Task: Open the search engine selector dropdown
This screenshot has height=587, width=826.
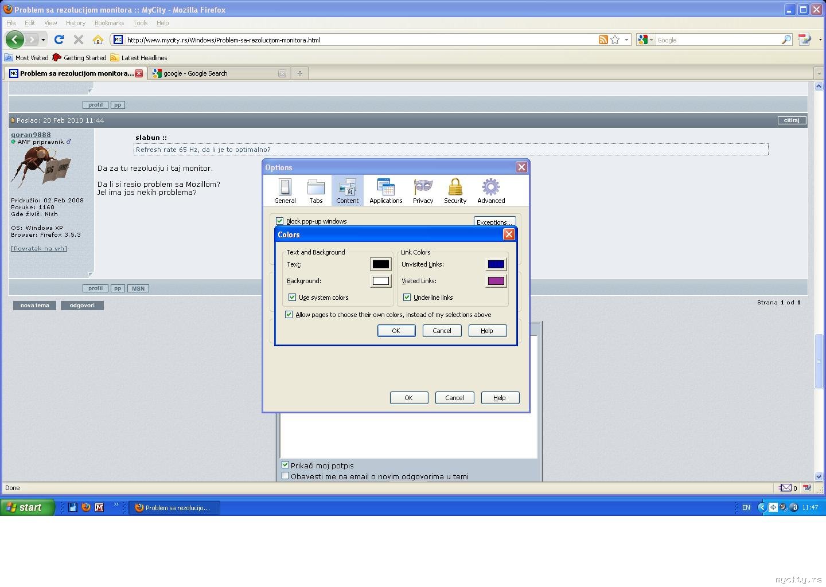Action: [x=645, y=40]
